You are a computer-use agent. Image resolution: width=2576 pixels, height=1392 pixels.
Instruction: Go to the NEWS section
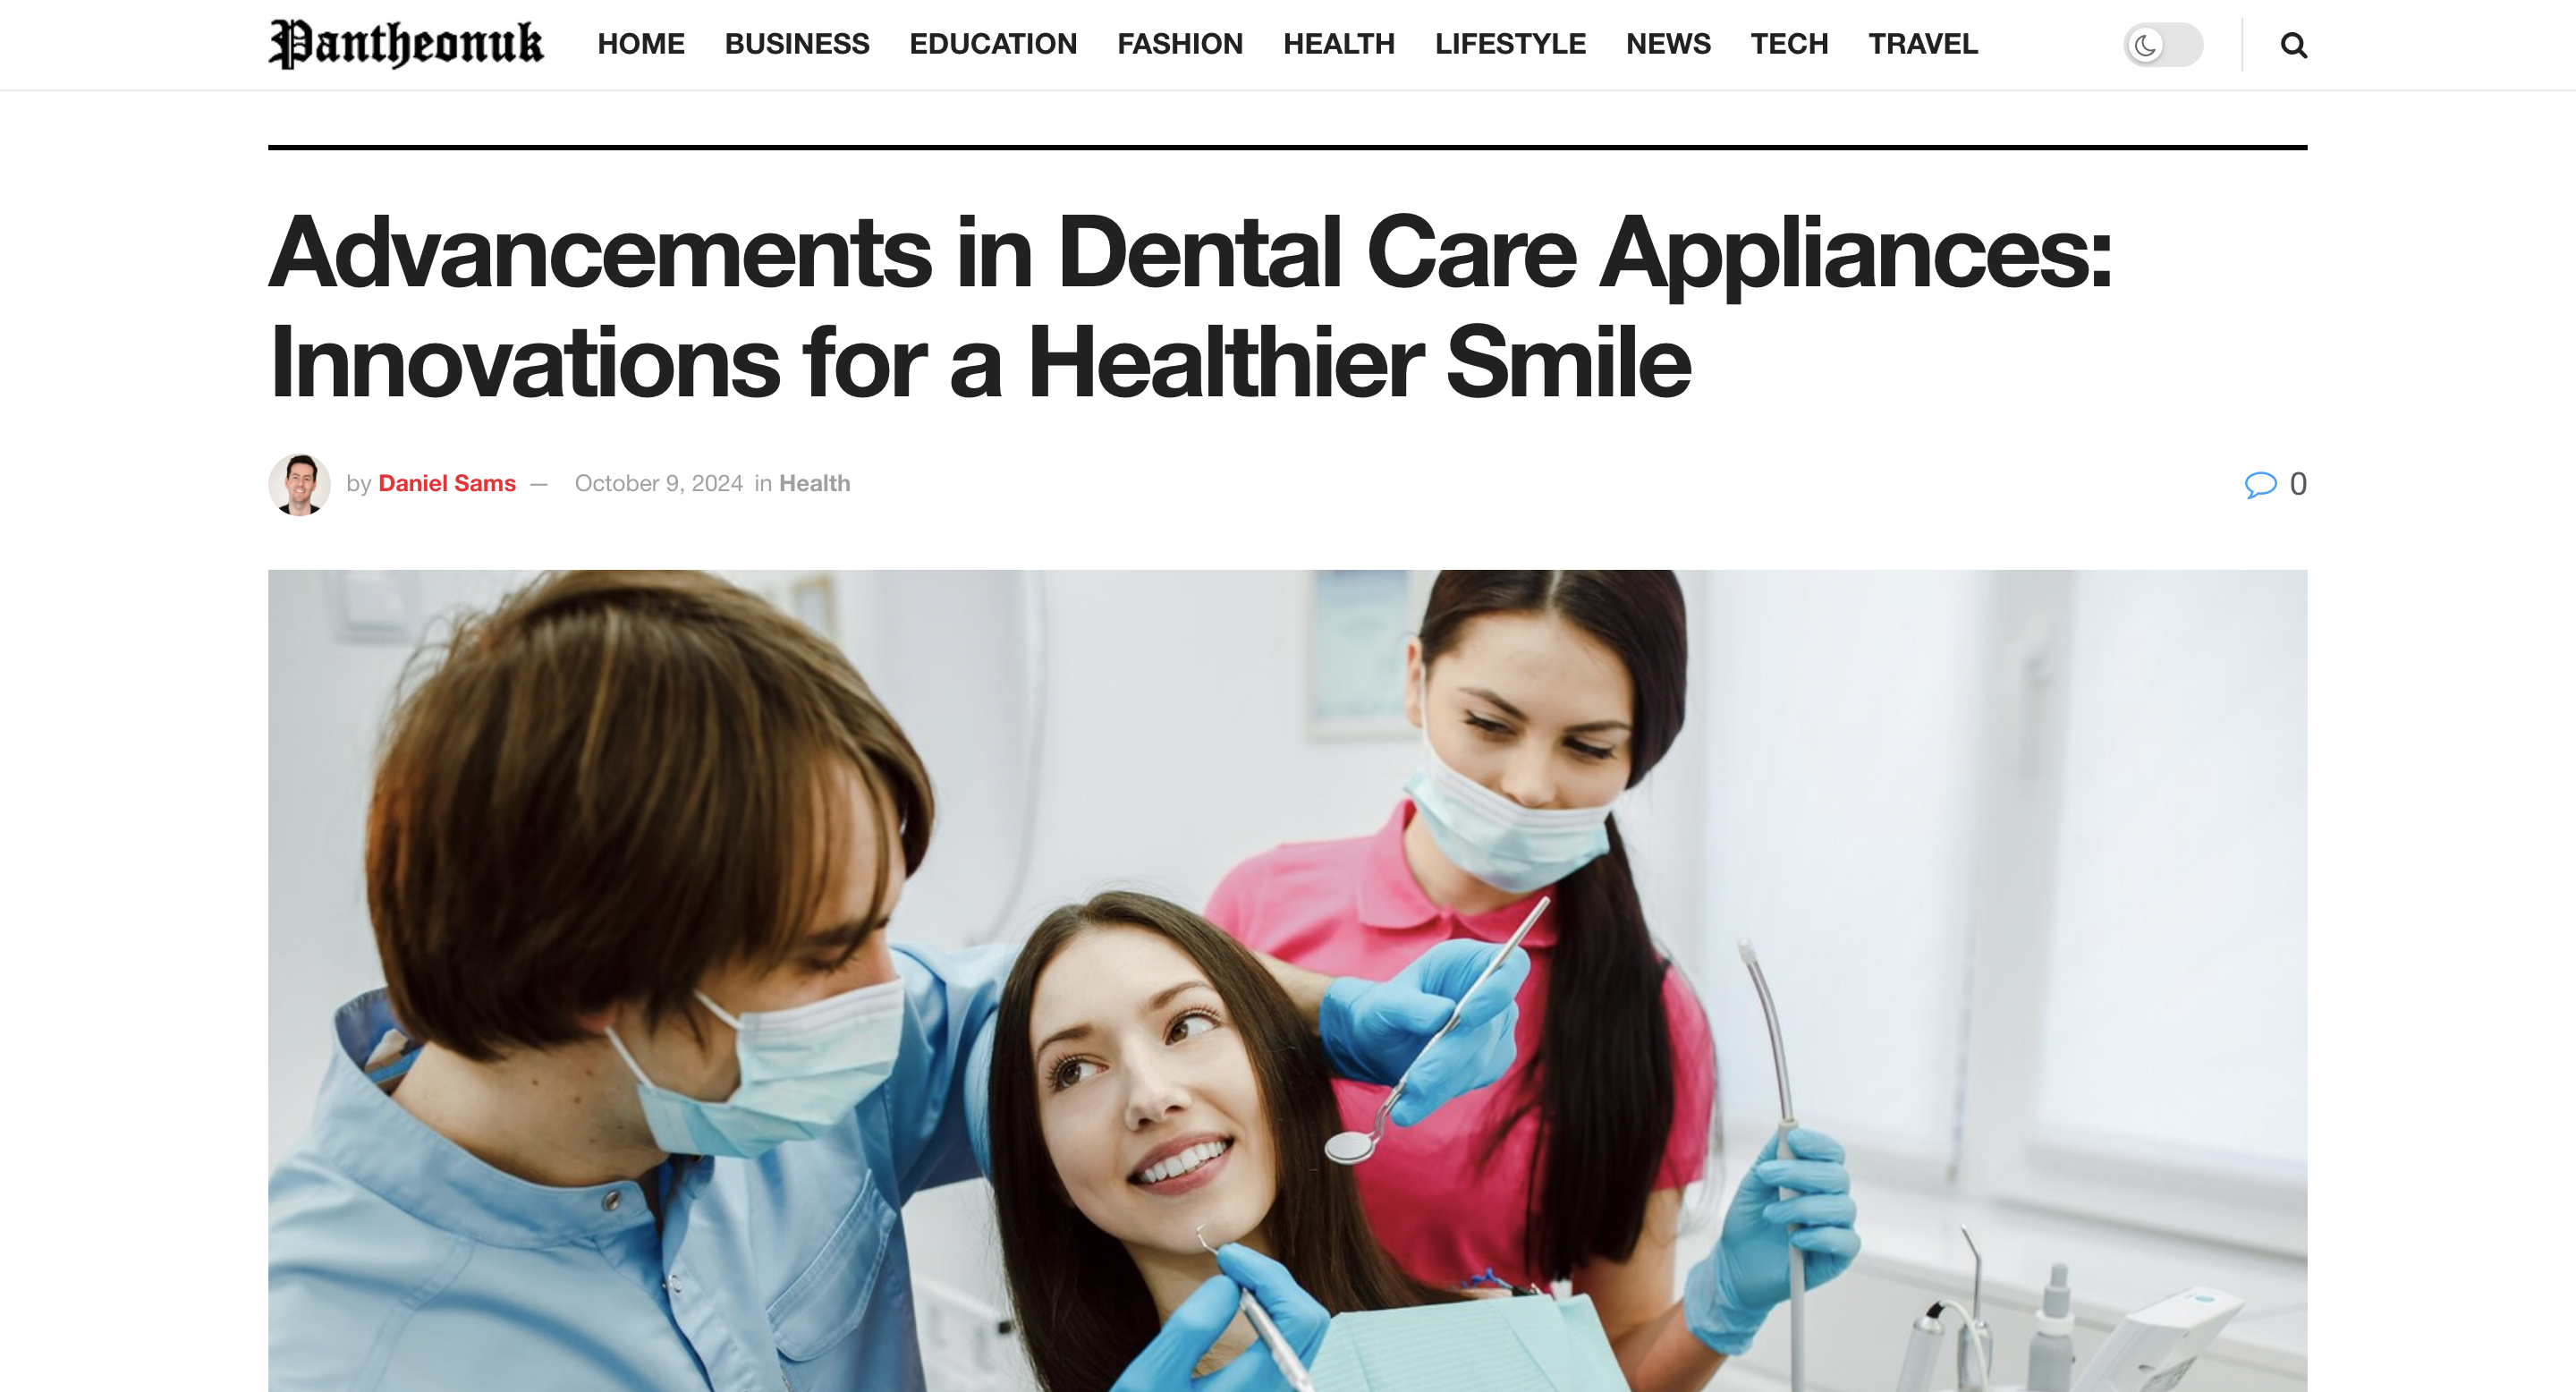click(1668, 44)
